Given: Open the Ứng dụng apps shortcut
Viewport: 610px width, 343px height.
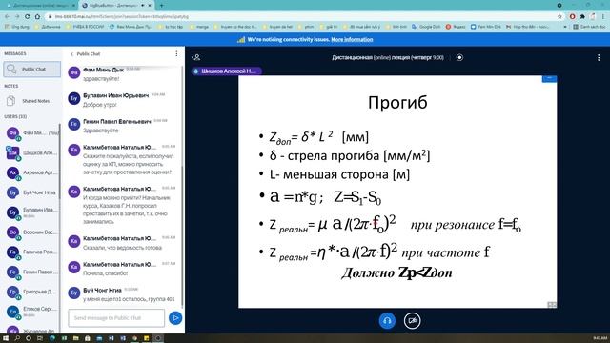Looking at the screenshot, I should point(16,27).
